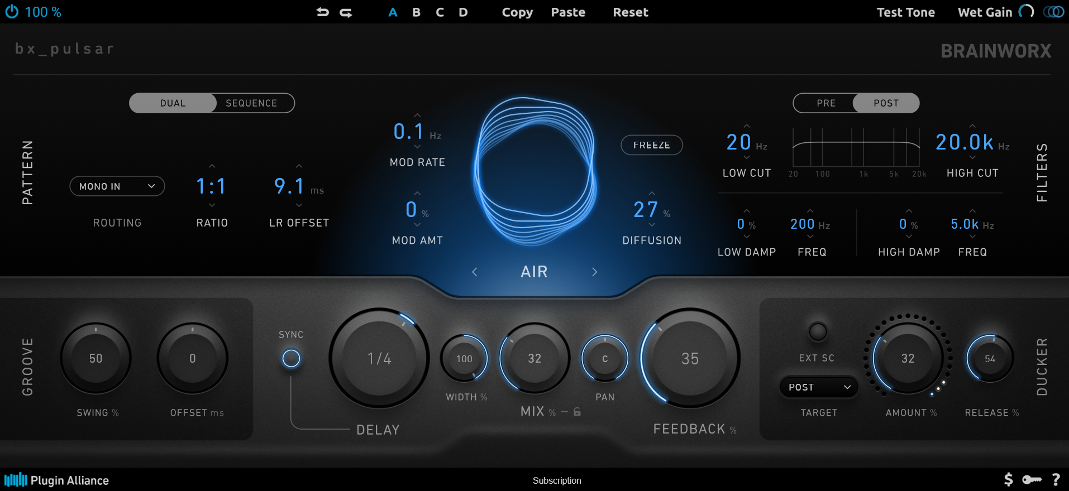This screenshot has width=1069, height=491.
Task: Redo the last change
Action: [346, 12]
